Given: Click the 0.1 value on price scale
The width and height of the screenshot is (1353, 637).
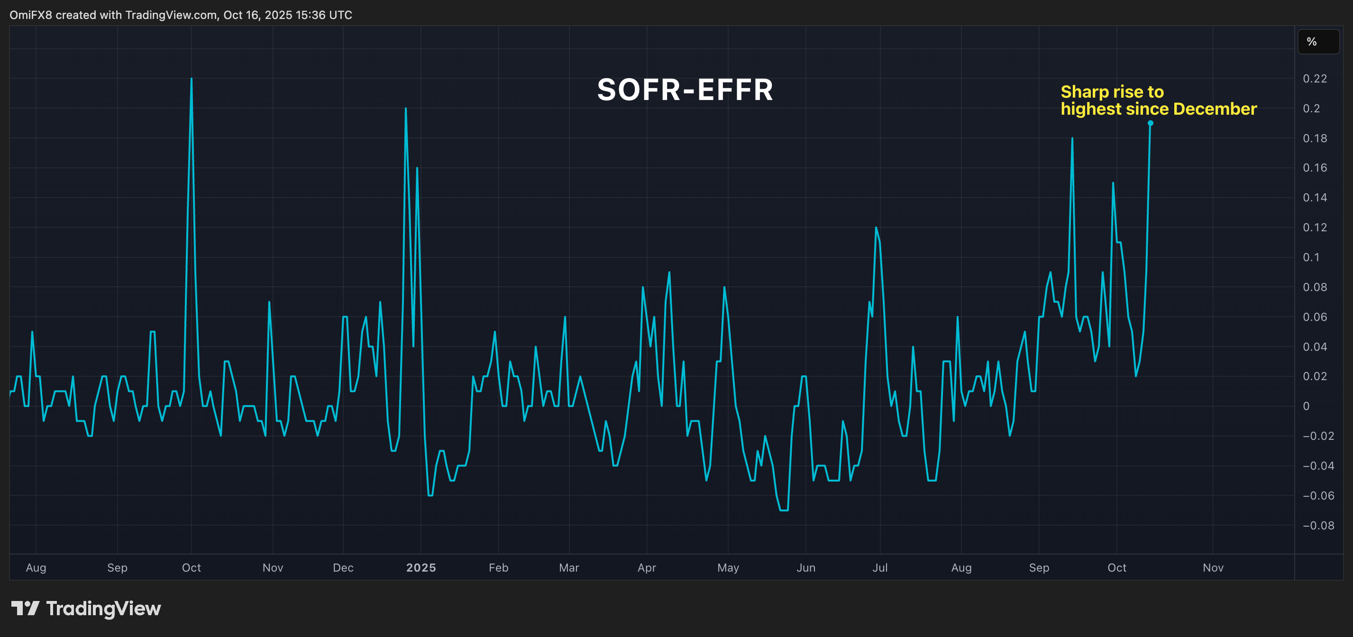Looking at the screenshot, I should (x=1311, y=257).
